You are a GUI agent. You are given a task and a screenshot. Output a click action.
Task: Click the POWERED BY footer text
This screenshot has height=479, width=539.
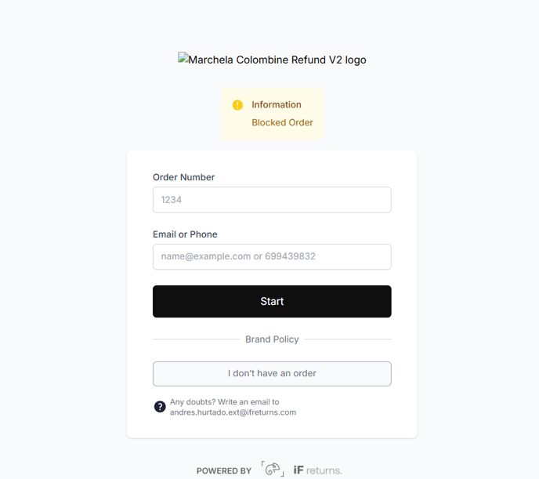click(x=224, y=470)
